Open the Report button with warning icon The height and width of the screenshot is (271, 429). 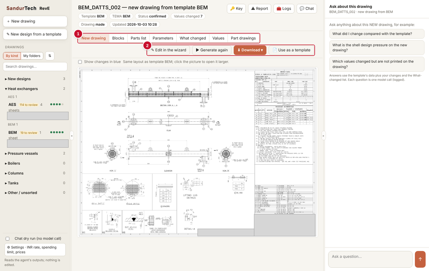click(259, 8)
